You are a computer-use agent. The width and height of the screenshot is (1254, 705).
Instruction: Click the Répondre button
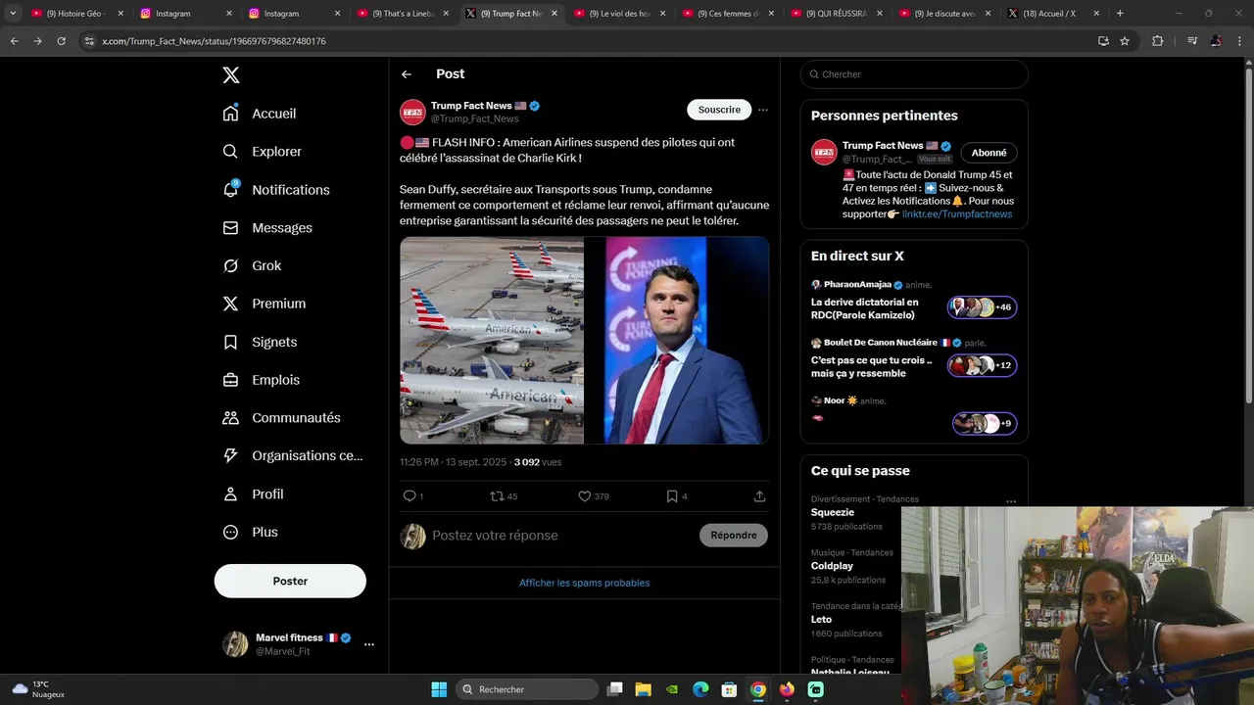pyautogui.click(x=734, y=536)
